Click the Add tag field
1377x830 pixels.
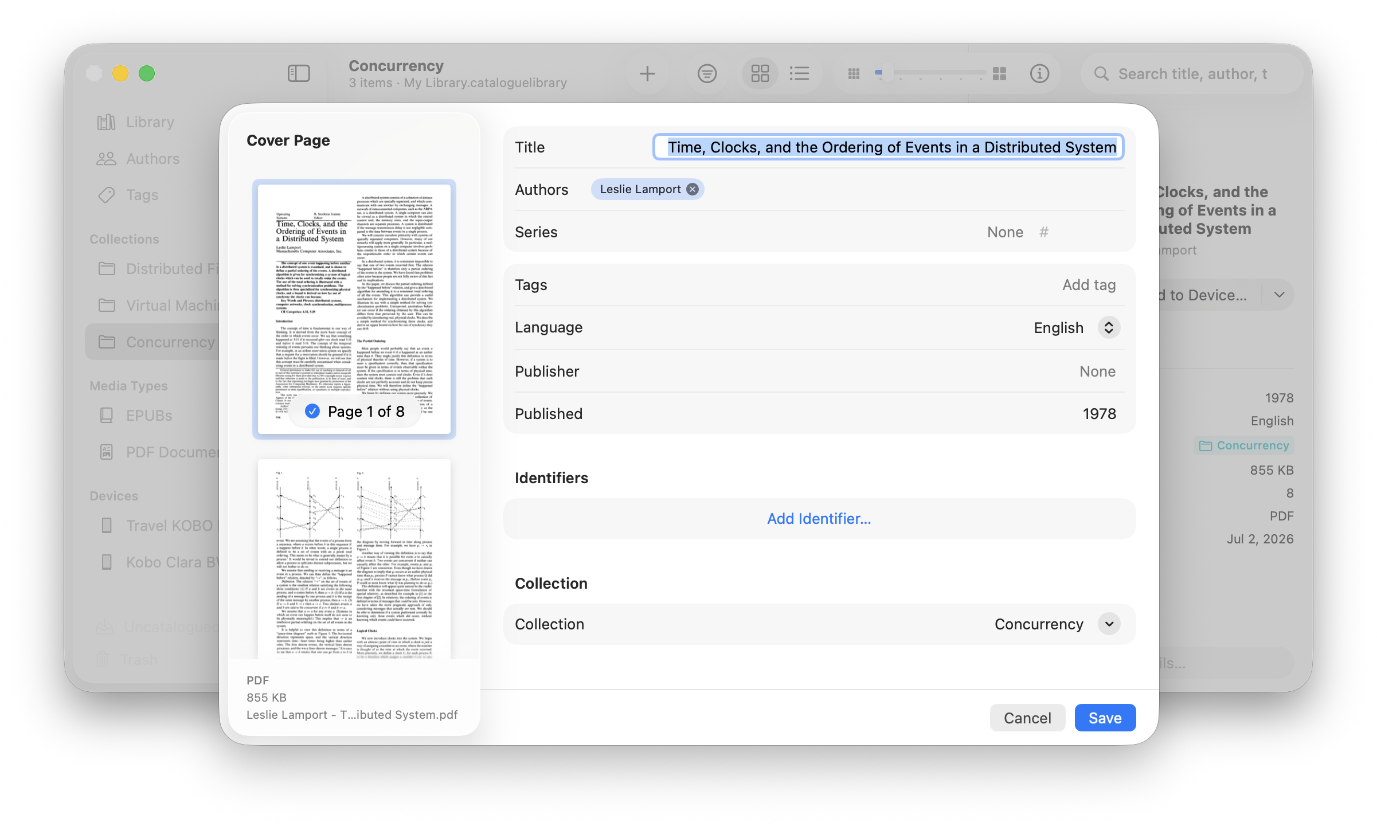tap(1089, 285)
